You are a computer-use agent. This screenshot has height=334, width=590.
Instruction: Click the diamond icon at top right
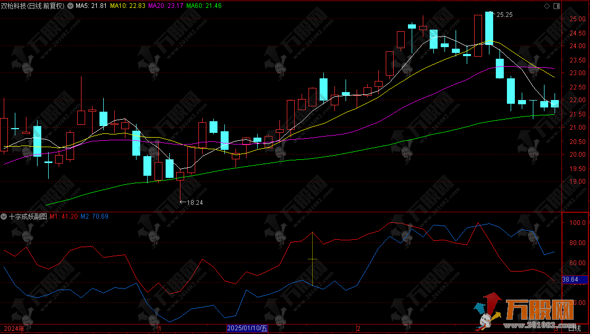click(547, 6)
